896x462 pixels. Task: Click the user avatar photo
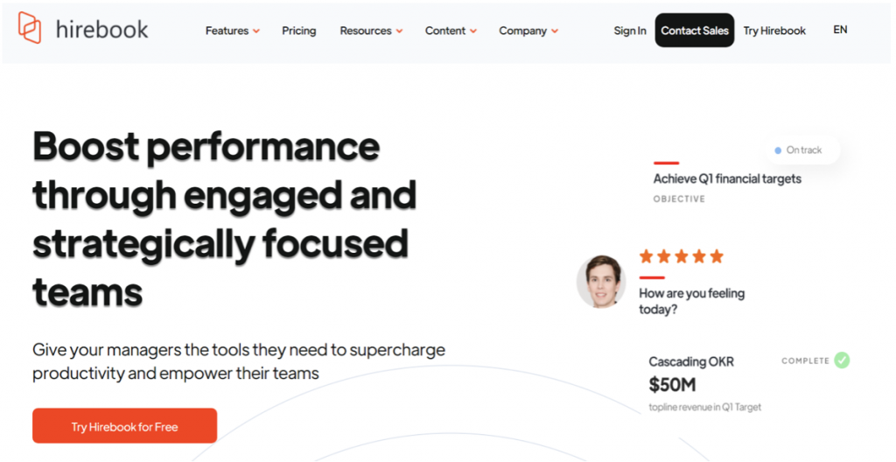(x=601, y=282)
